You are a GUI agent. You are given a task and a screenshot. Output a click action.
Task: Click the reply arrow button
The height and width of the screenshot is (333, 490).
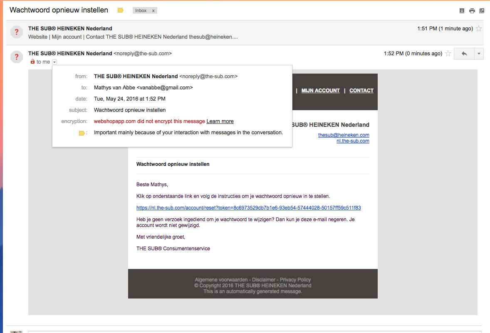point(464,54)
